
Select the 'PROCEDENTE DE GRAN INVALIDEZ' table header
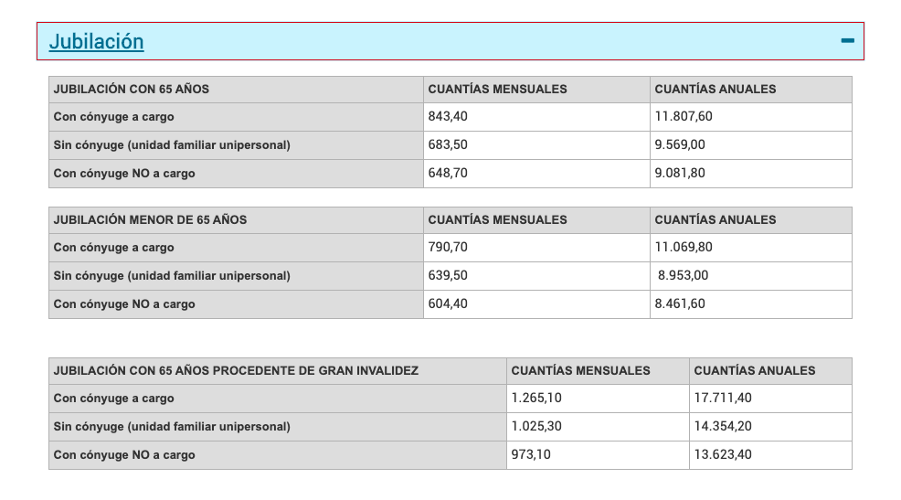[236, 371]
